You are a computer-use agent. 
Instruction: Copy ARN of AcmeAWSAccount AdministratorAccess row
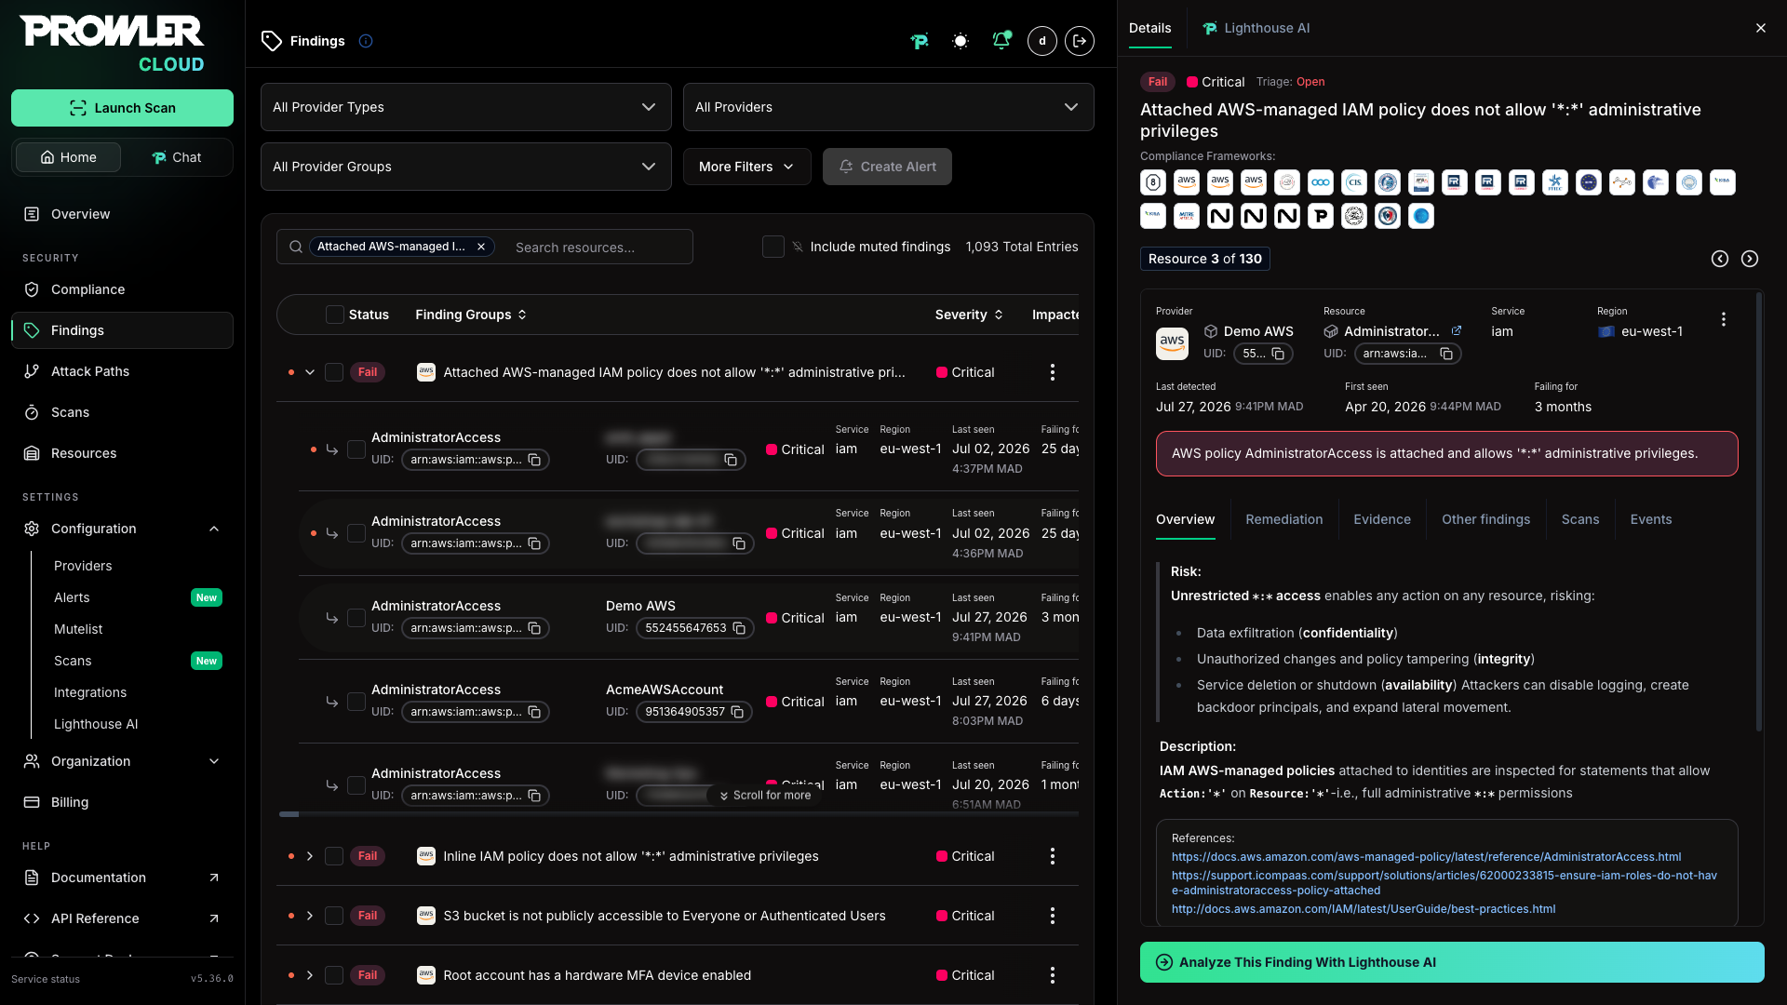pyautogui.click(x=534, y=712)
